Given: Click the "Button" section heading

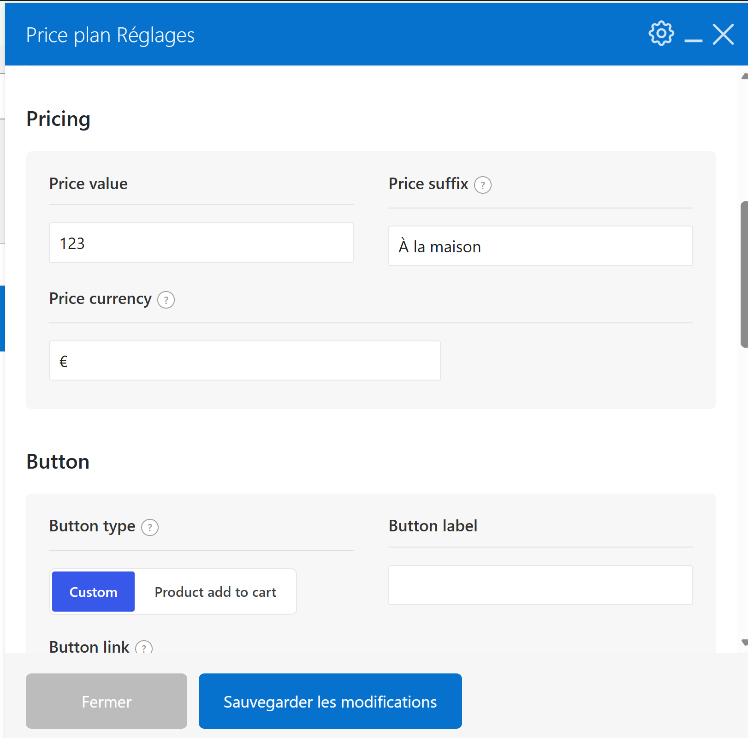Looking at the screenshot, I should 58,462.
